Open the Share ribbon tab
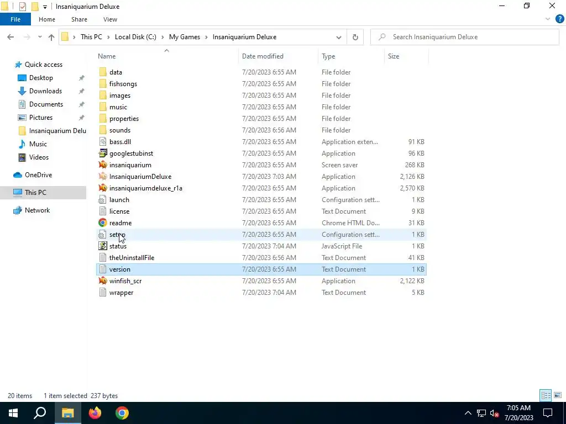 point(79,19)
